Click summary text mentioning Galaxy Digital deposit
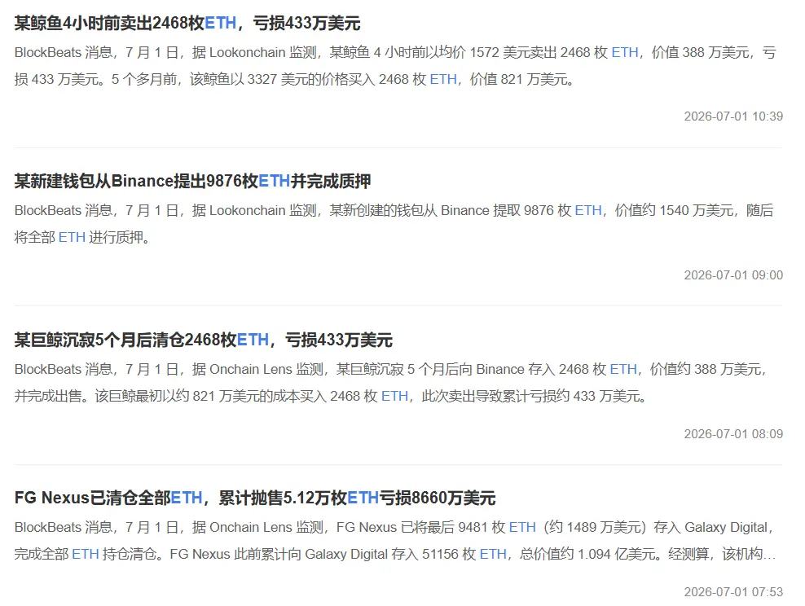This screenshot has width=805, height=606. tap(395, 541)
